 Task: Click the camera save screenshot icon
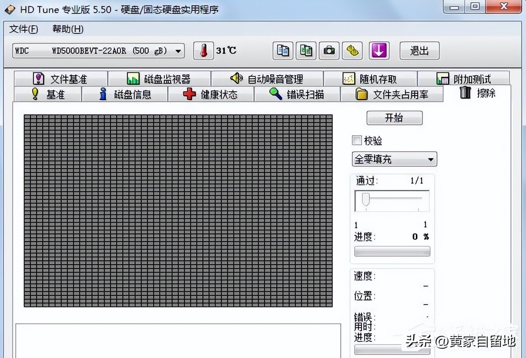pos(328,50)
